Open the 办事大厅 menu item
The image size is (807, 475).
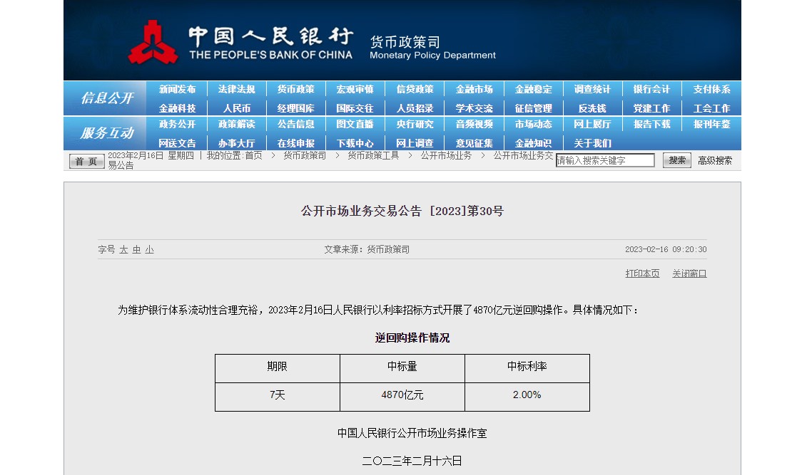pyautogui.click(x=237, y=143)
